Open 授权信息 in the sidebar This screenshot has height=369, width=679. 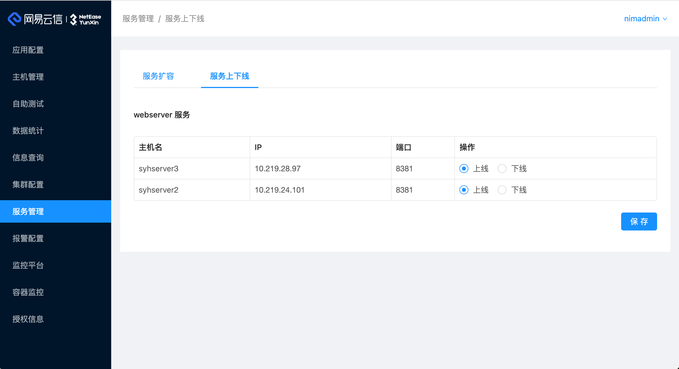(28, 319)
